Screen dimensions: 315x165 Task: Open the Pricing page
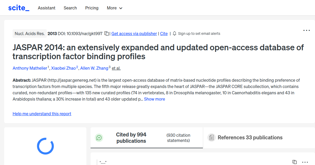pyautogui.click(x=92, y=8)
